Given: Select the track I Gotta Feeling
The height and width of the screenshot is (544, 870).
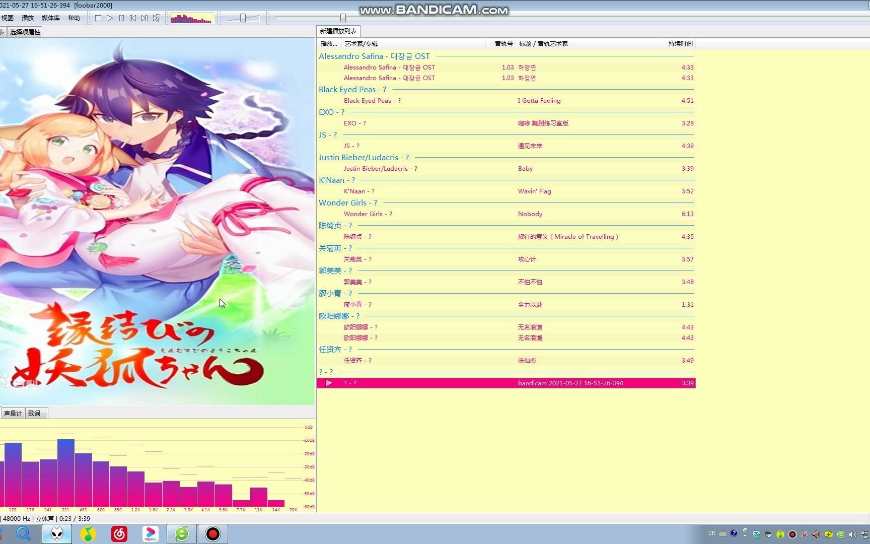Looking at the screenshot, I should point(506,101).
